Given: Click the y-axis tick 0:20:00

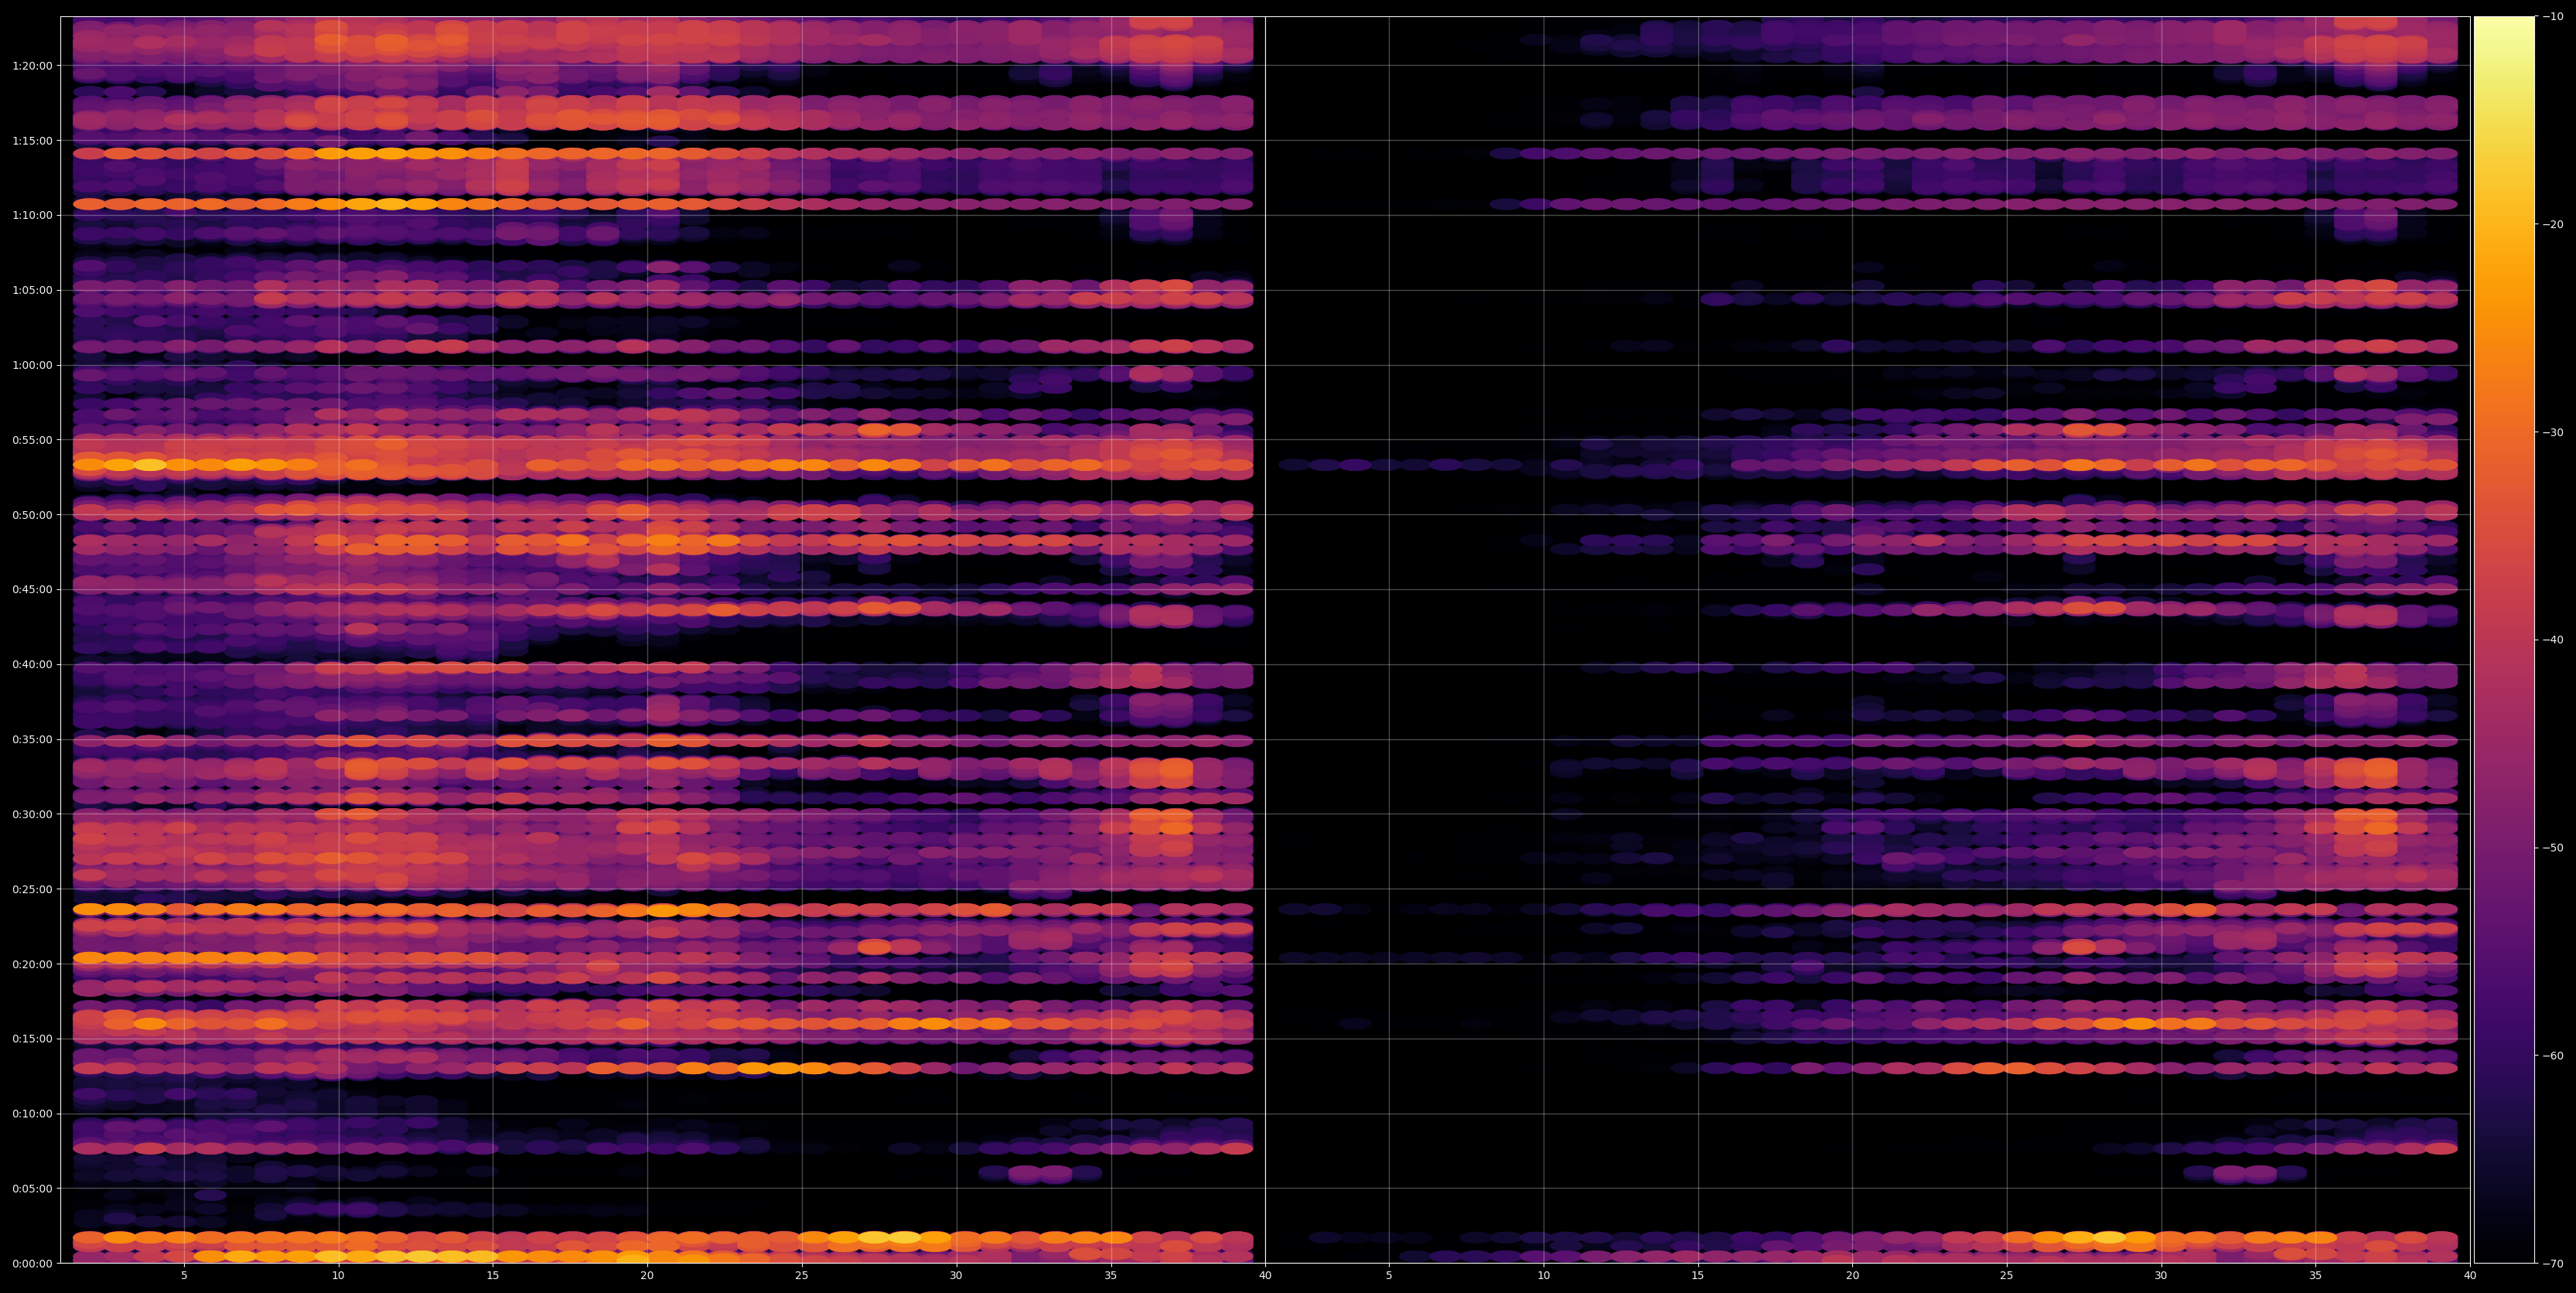Looking at the screenshot, I should pyautogui.click(x=32, y=964).
